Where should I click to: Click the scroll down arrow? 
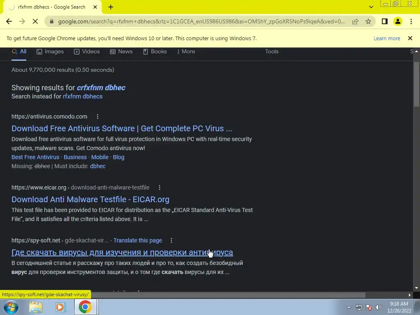point(417,288)
